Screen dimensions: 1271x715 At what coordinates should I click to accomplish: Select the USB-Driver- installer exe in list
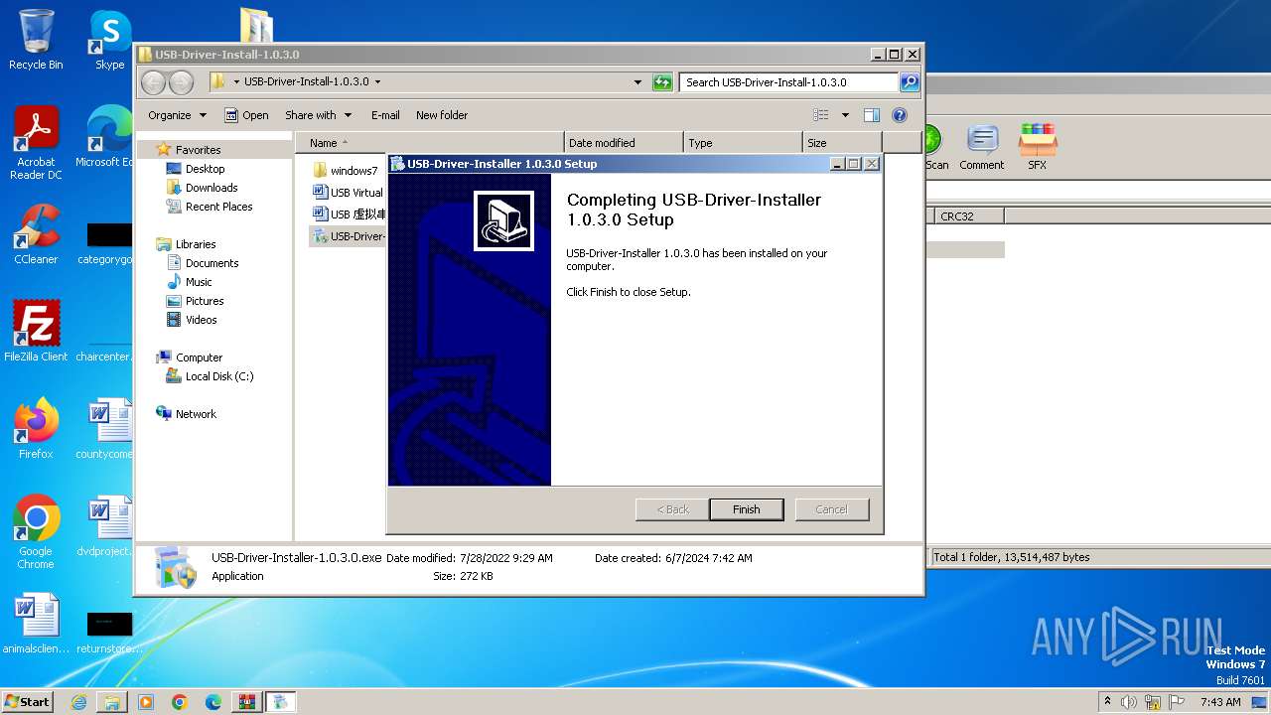click(x=349, y=236)
